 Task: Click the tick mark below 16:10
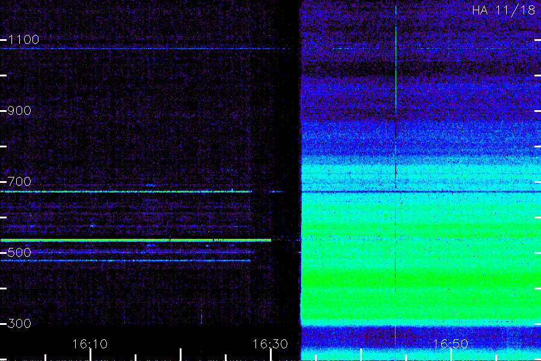[x=90, y=355]
